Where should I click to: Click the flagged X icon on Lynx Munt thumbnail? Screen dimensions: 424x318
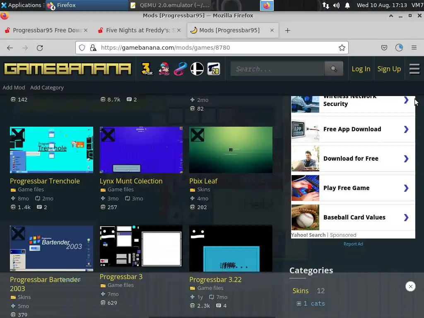point(108,135)
